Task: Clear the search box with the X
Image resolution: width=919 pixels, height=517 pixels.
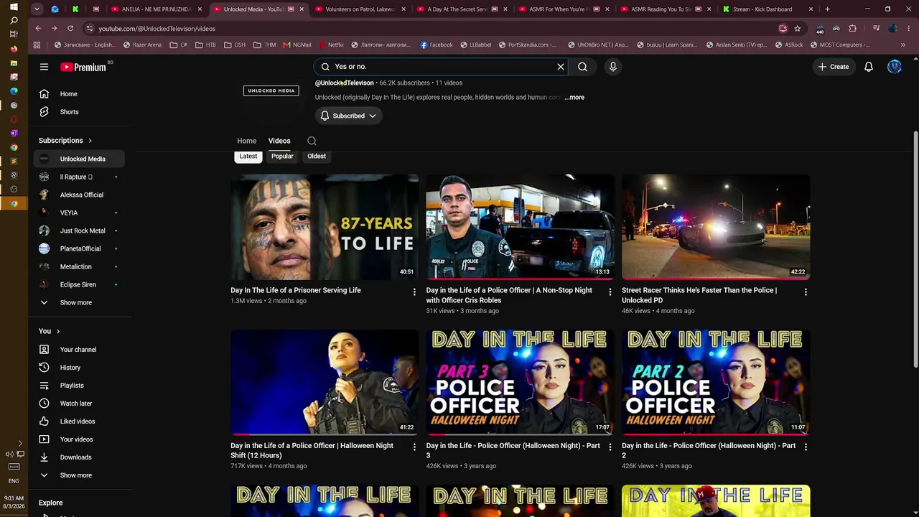Action: [561, 67]
